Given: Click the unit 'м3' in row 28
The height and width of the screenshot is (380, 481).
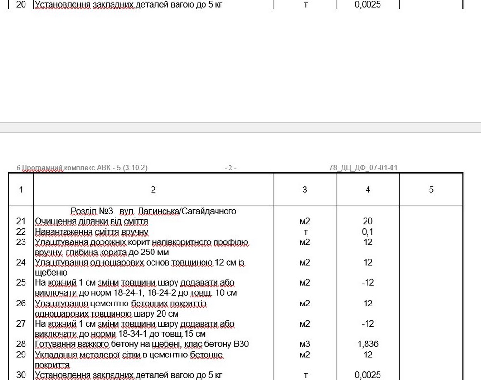Looking at the screenshot, I should click(304, 344).
